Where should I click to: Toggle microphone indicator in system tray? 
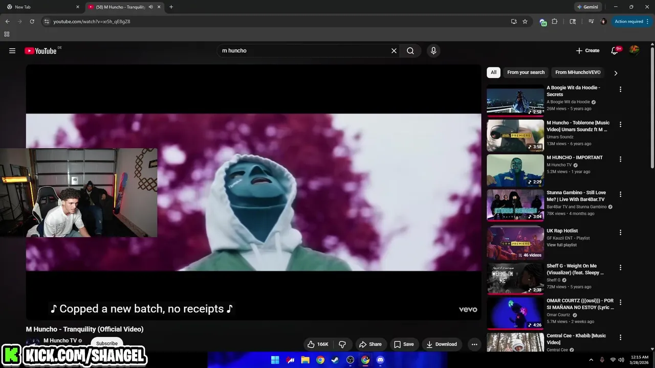pos(602,360)
